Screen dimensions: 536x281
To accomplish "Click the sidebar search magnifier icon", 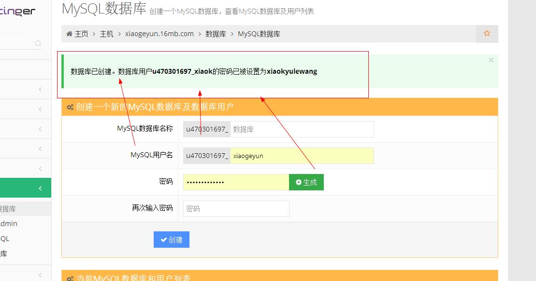I will (x=38, y=43).
